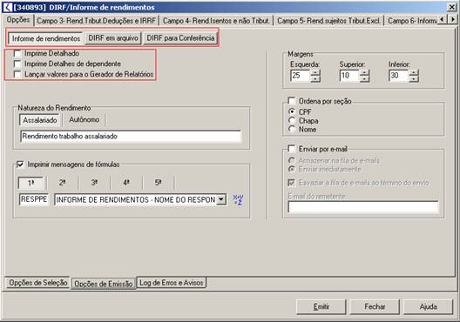This screenshot has height=322, width=460.
Task: Select Informe de rendimentos tab
Action: (46, 38)
